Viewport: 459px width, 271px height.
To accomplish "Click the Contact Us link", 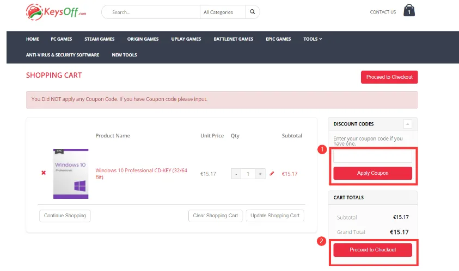I will [383, 12].
